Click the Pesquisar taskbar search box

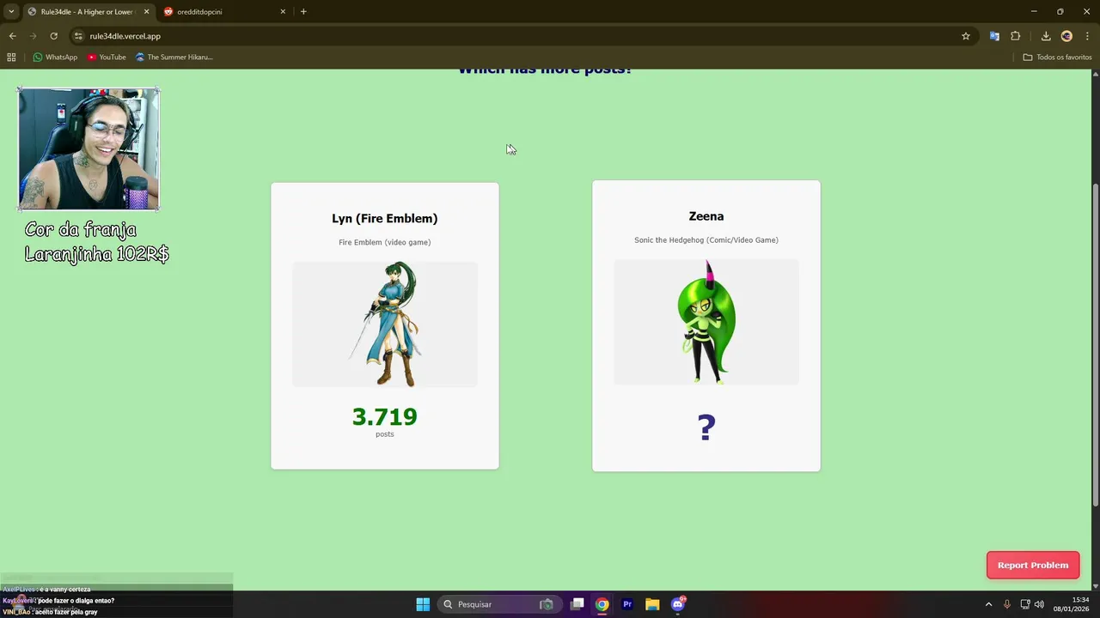tap(498, 604)
